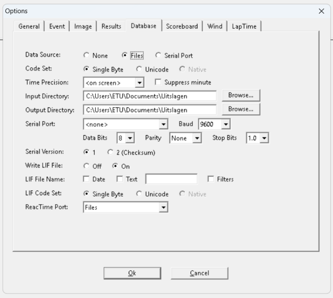333x298 pixels.
Task: Tick the Date checkbox for LIF File Name
Action: (x=86, y=179)
